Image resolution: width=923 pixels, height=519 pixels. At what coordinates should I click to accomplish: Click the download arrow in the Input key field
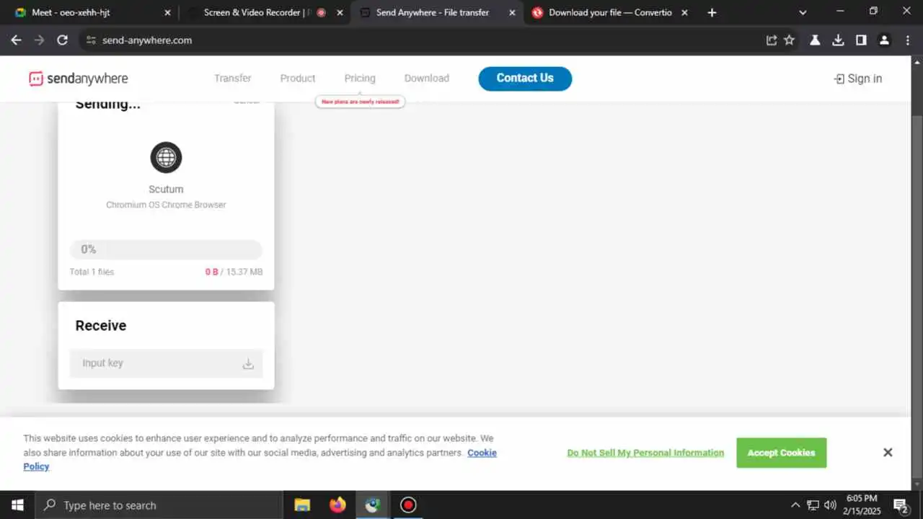(x=248, y=364)
